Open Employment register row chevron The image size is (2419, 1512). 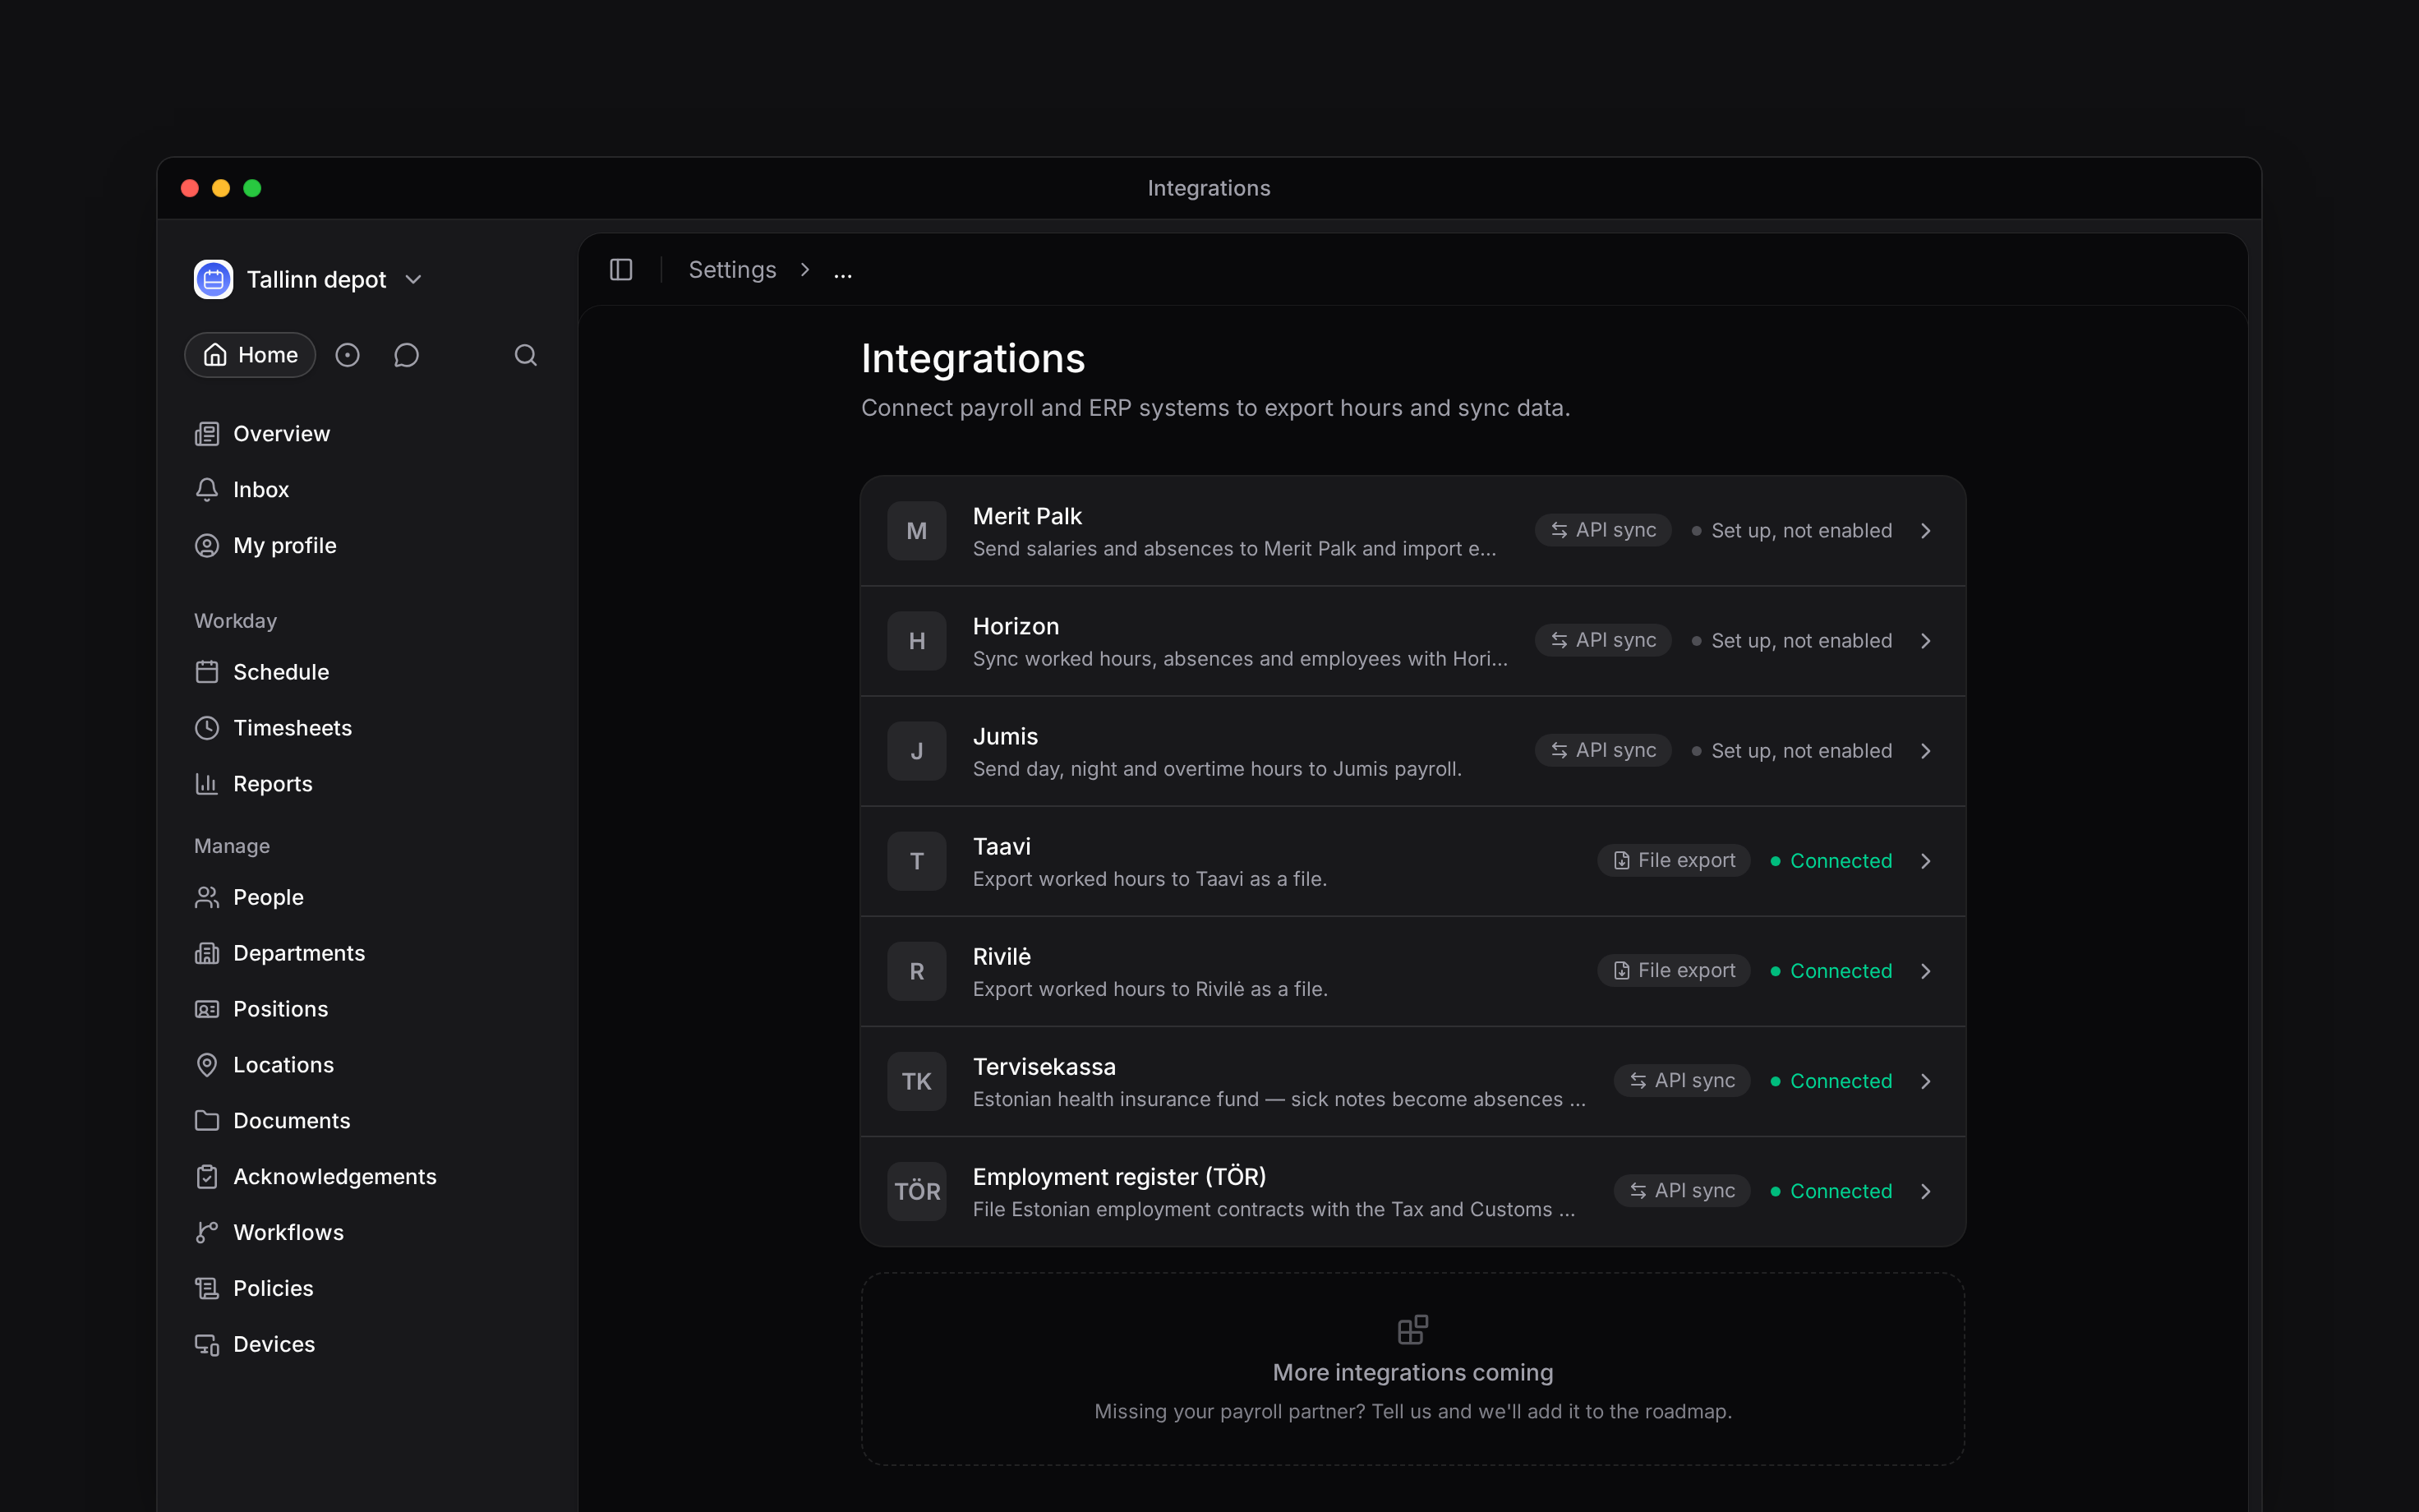click(x=1925, y=1191)
